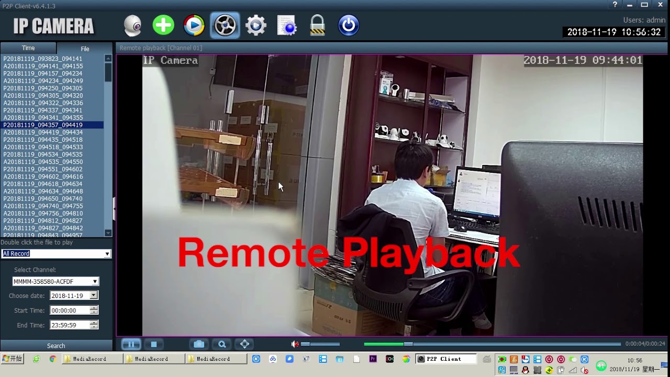Screen dimensions: 670x377
Task: Click the help question mark in title bar
Action: [x=615, y=5]
